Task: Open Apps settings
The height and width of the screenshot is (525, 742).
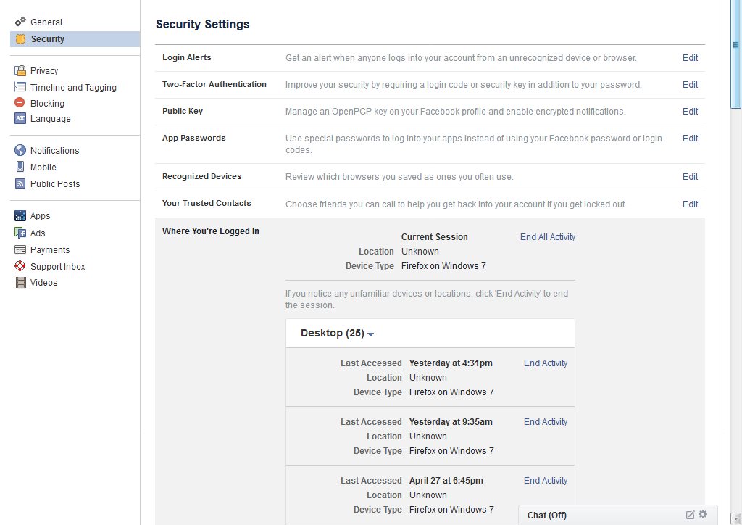Action: coord(41,216)
